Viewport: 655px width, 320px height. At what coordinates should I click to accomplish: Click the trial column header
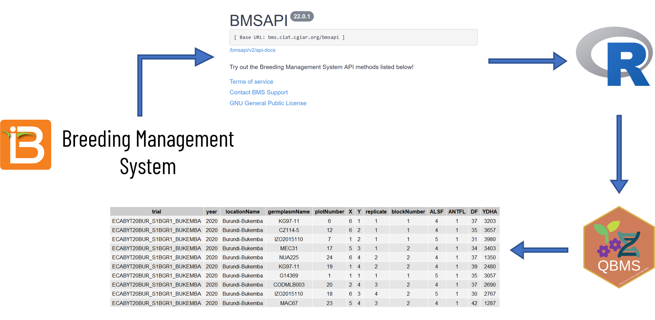tap(156, 212)
